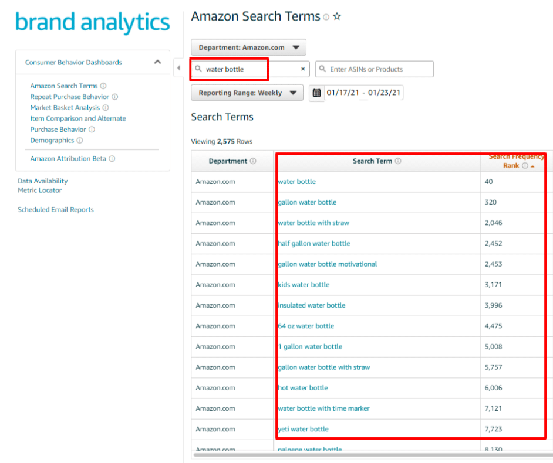Viewport: 553px width, 463px height.
Task: Click info icon in Search Term column header
Action: click(x=398, y=161)
